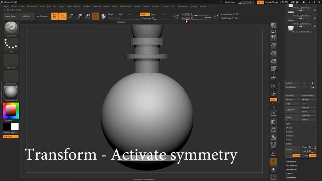Open the Dots stroke picker
The height and width of the screenshot is (181, 322).
11,44
